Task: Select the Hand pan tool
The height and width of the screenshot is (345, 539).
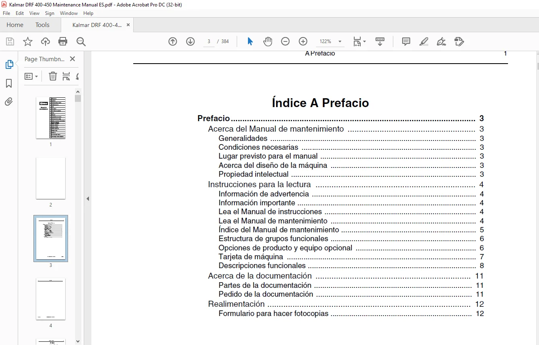Action: [268, 41]
